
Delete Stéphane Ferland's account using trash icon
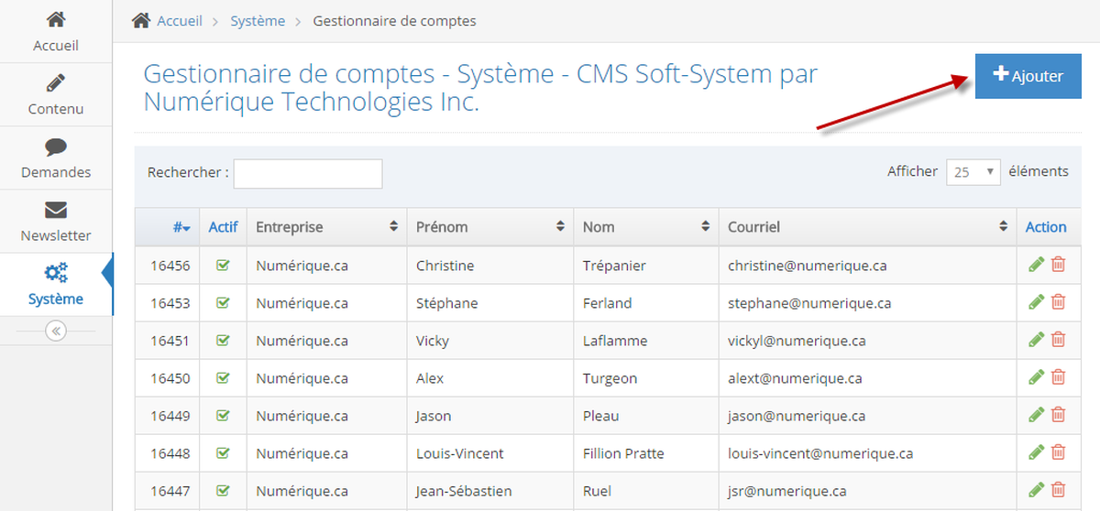click(1058, 302)
